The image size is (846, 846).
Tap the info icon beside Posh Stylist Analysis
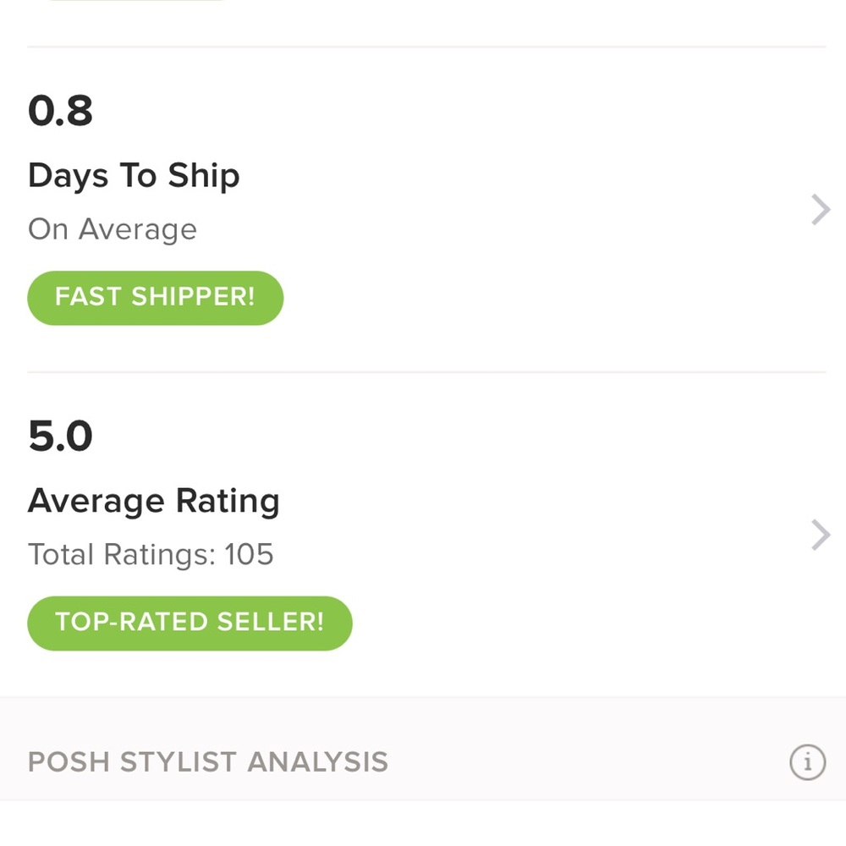(807, 762)
